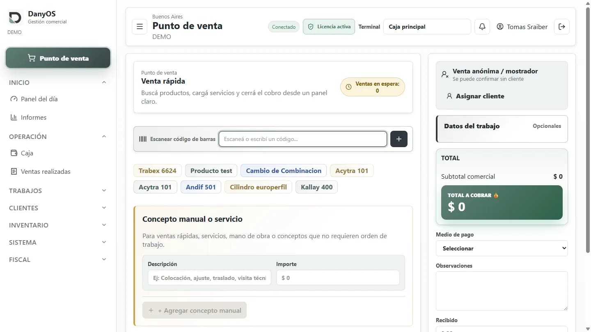591x332 pixels.
Task: Select the Cambio de Combinacion chip
Action: pos(284,171)
